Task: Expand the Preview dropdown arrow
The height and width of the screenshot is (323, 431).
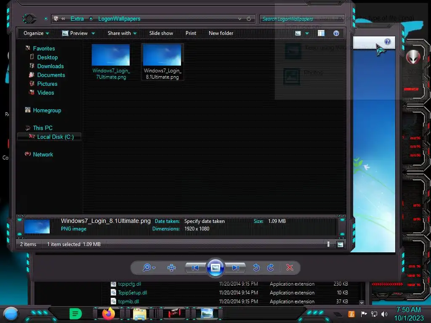Action: [93, 34]
